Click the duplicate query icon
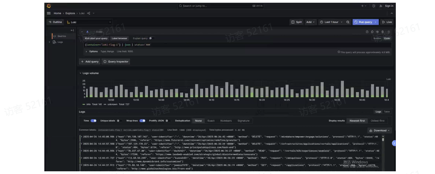This screenshot has height=174, width=435. click(x=372, y=32)
